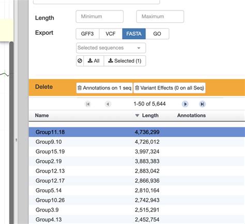245x224 pixels.
Task: Go to first page of sequences
Action: [x=88, y=104]
